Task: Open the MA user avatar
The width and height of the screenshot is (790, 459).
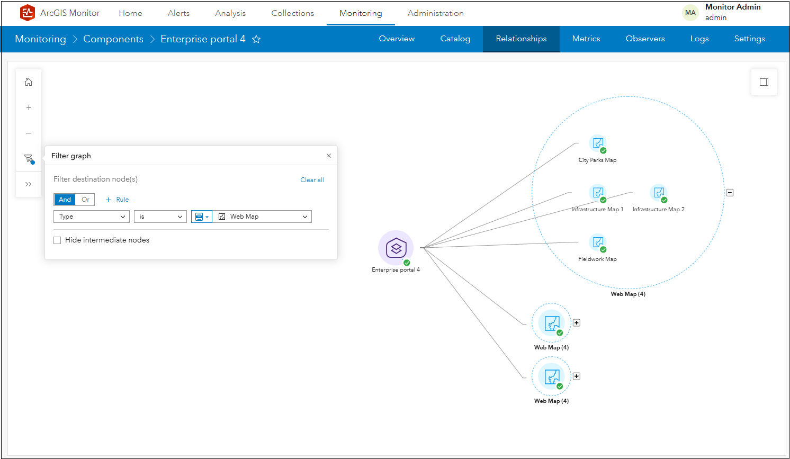Action: point(690,13)
